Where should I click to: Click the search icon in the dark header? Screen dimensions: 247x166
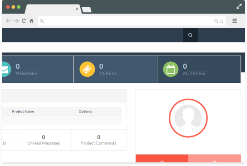click(190, 35)
